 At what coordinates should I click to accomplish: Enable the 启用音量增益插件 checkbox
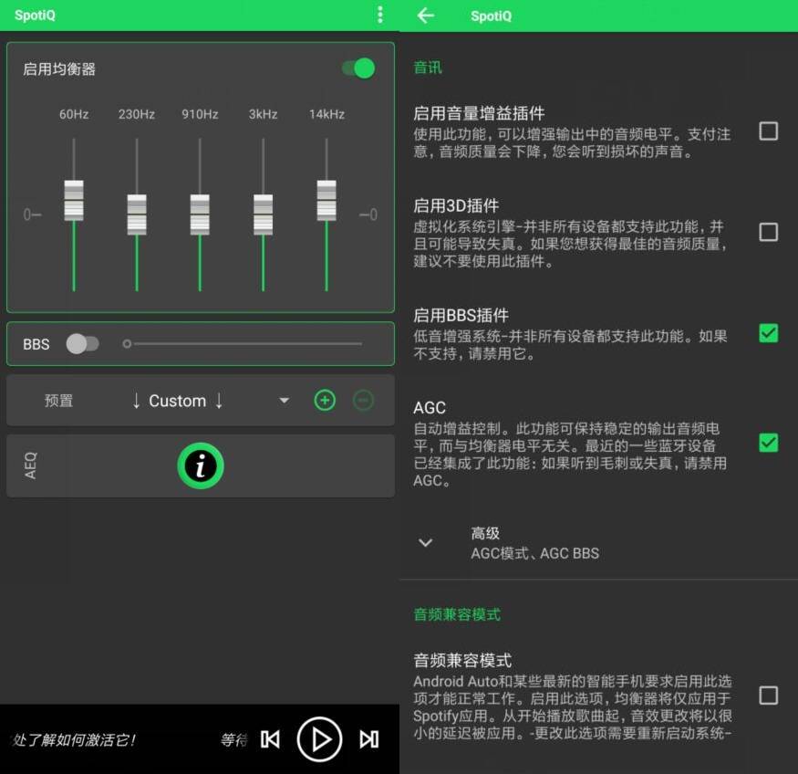(769, 131)
